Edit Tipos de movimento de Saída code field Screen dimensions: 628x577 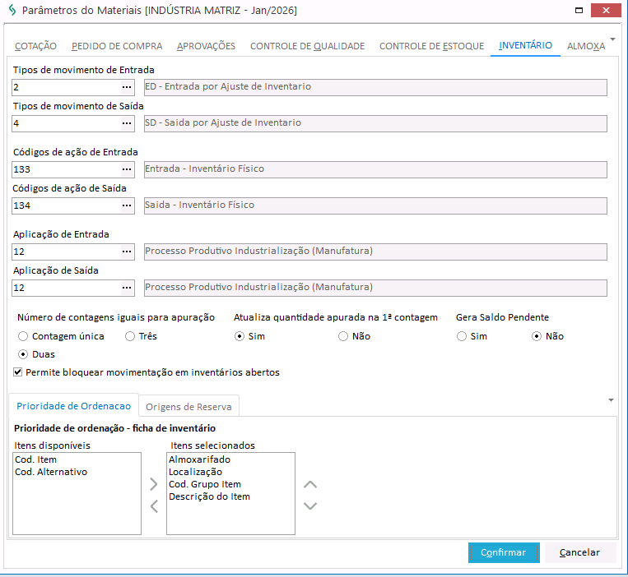[67, 123]
